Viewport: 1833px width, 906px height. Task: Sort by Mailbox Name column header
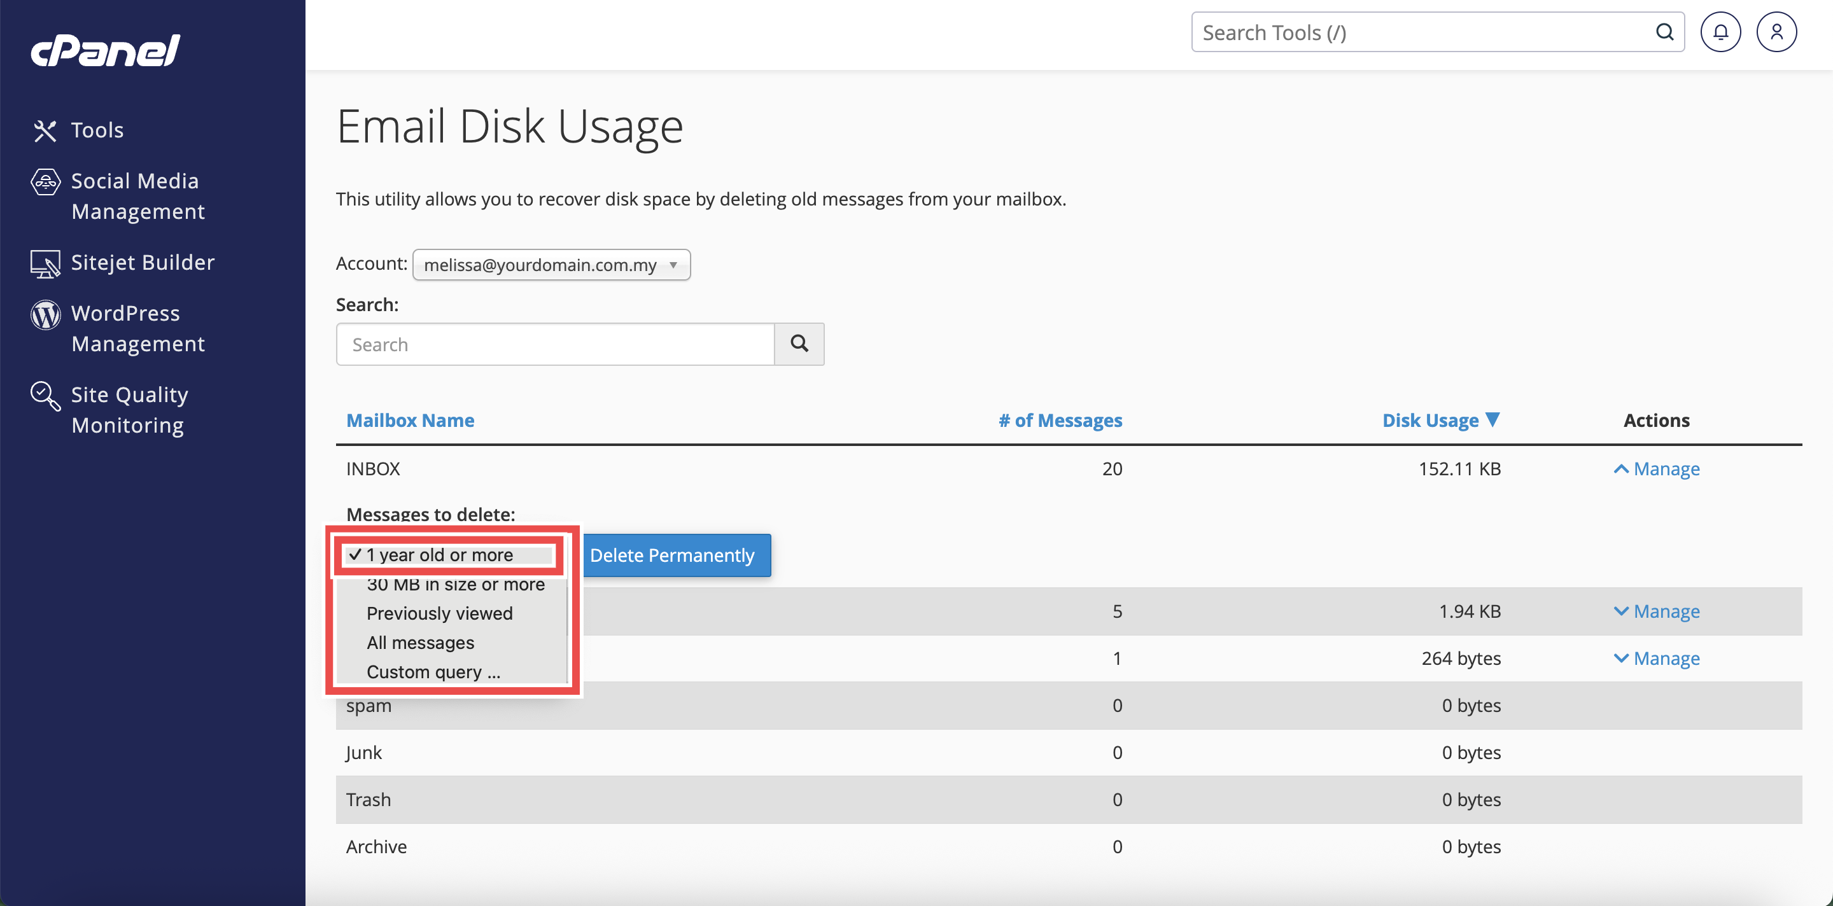(410, 421)
